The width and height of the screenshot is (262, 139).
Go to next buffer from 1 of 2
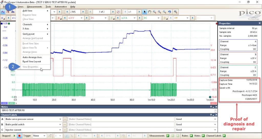[113, 12]
